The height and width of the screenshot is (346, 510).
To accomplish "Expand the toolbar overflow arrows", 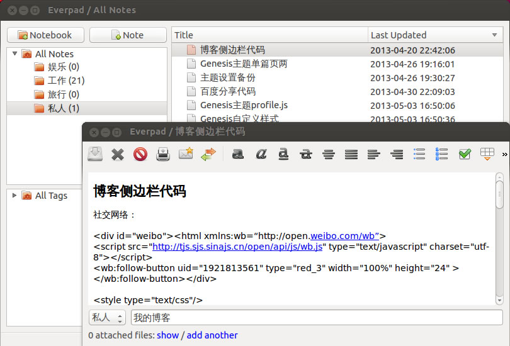I will [504, 153].
